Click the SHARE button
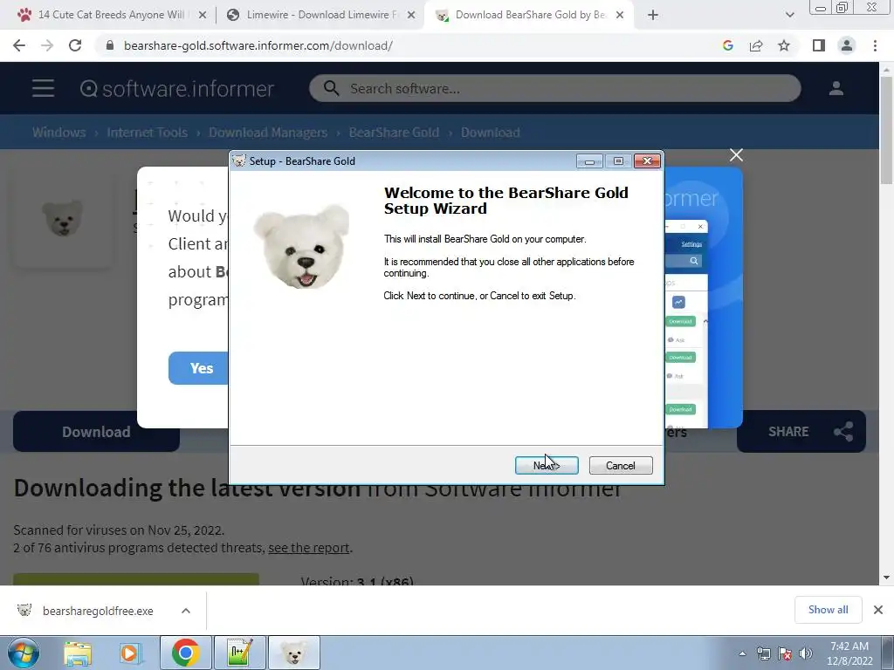This screenshot has width=894, height=670. (801, 432)
